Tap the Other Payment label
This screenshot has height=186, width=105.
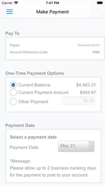33,102
